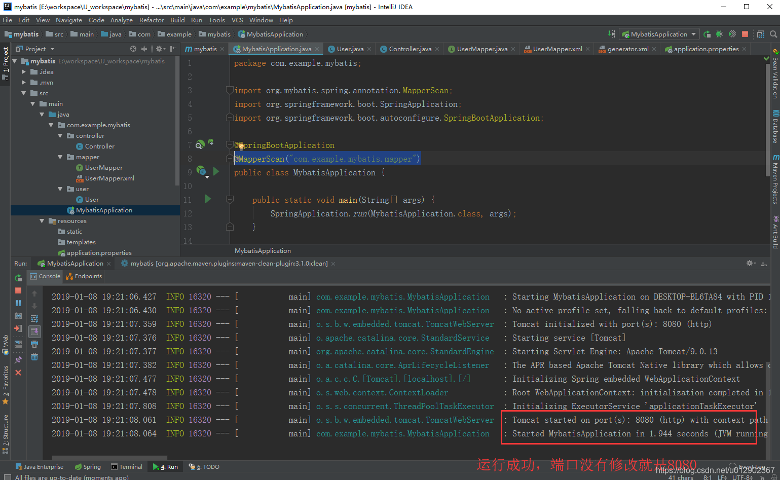This screenshot has width=780, height=480.
Task: Open the Spring tool window
Action: pyautogui.click(x=88, y=467)
